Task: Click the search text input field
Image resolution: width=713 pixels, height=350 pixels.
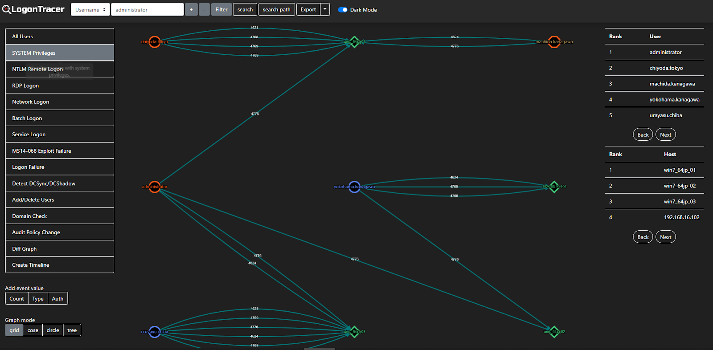Action: pyautogui.click(x=148, y=9)
